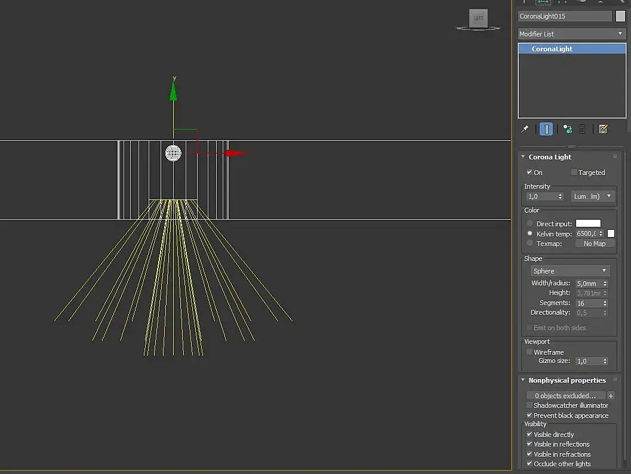Click the 0 objects excluded button
The width and height of the screenshot is (631, 474).
[x=565, y=395]
